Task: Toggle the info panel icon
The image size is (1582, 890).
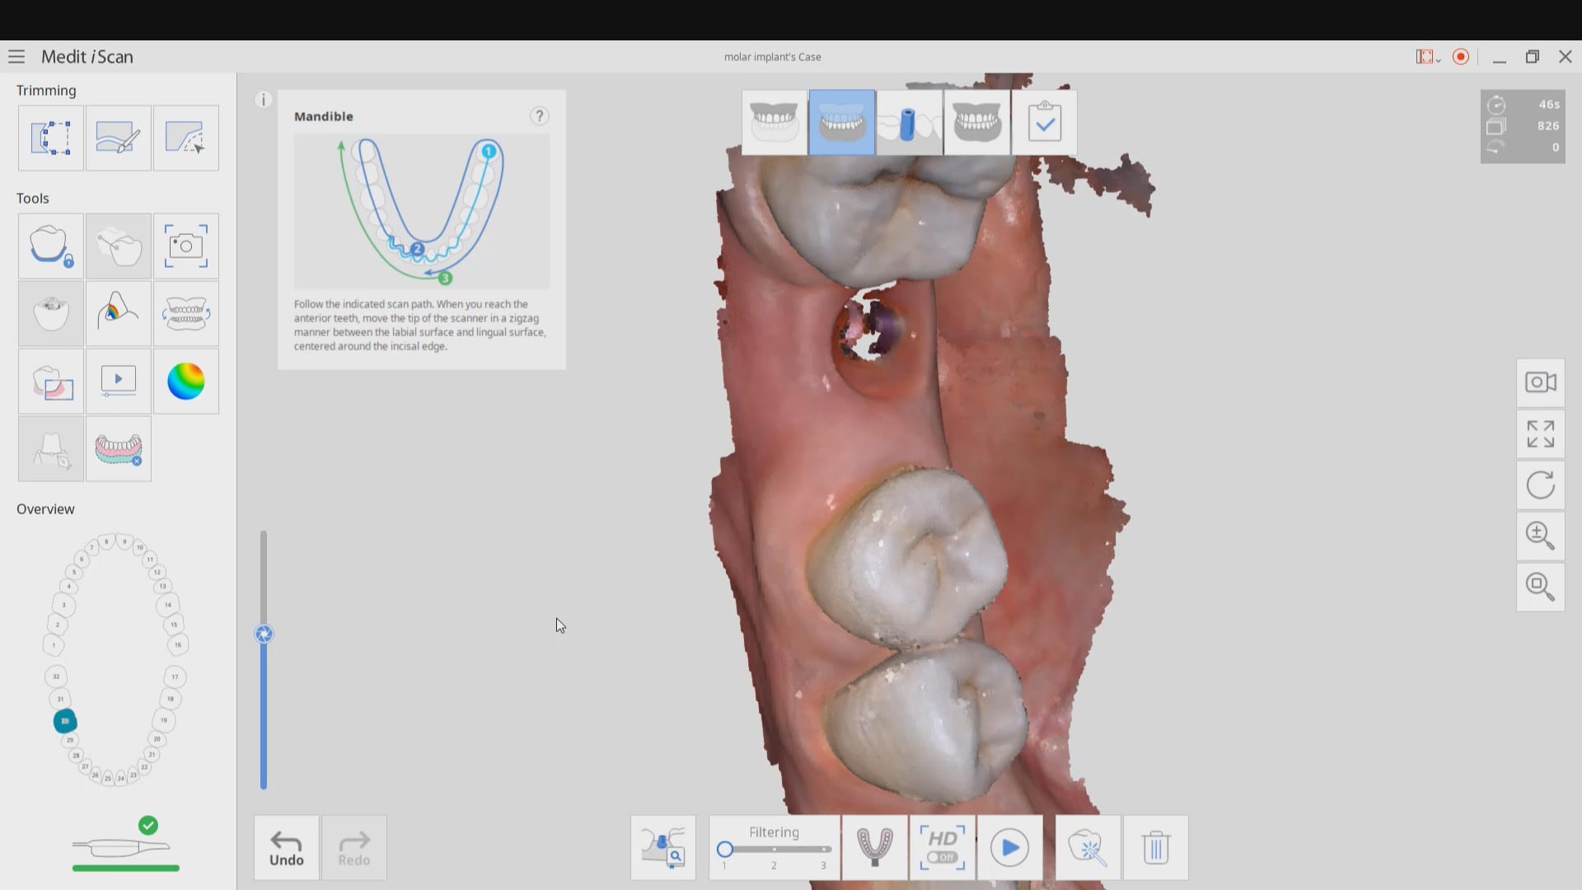Action: (264, 100)
